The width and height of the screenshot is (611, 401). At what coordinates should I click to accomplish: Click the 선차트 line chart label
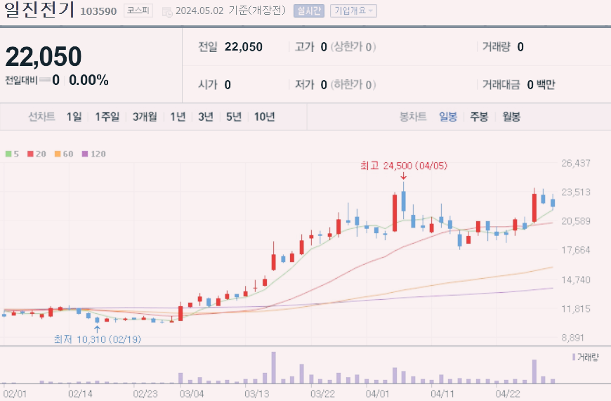(x=41, y=117)
